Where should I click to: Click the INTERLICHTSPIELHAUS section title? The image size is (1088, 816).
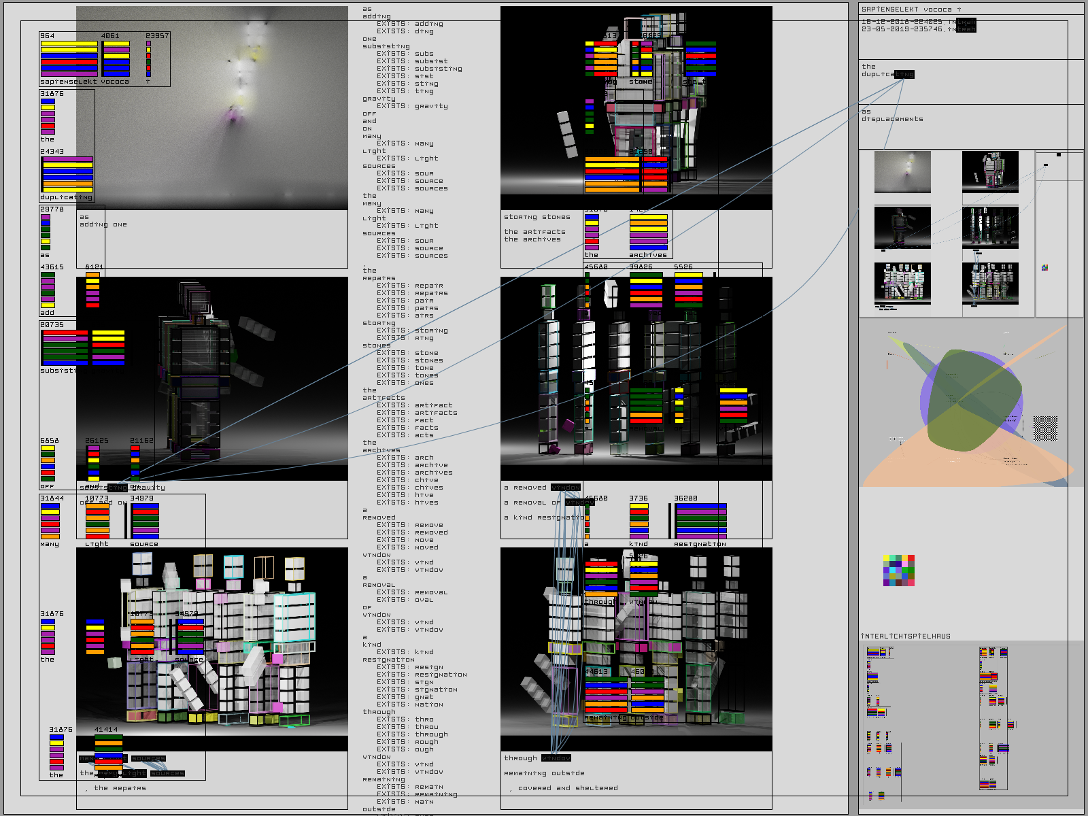[x=905, y=636]
